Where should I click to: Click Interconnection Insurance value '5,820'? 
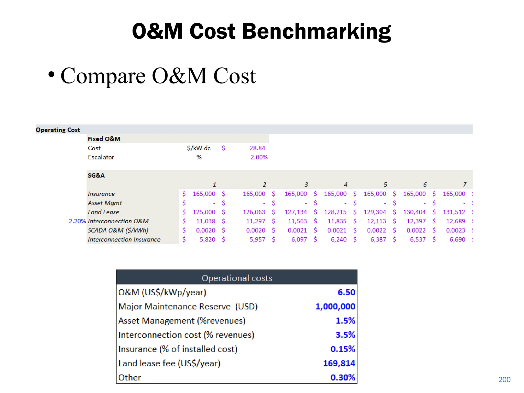coord(208,239)
